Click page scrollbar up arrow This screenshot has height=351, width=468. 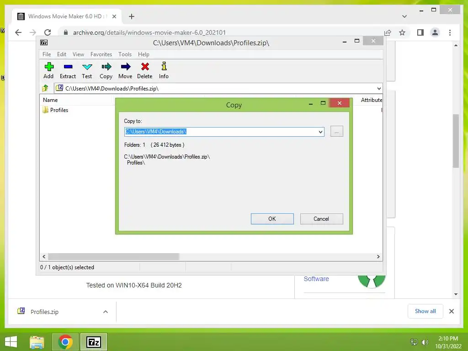[456, 45]
